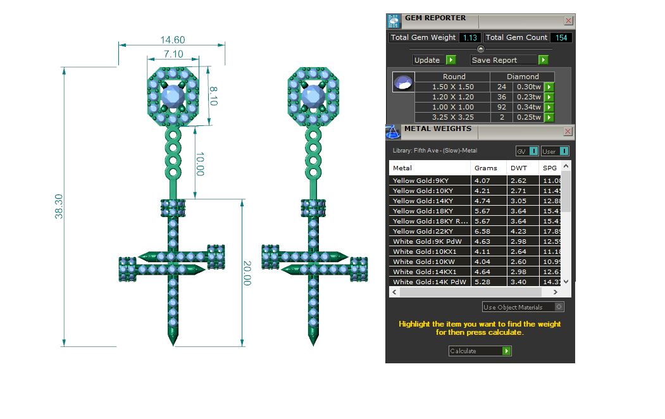This screenshot has width=665, height=419.
Task: Click the Gem Reporter panel icon
Action: [x=394, y=21]
